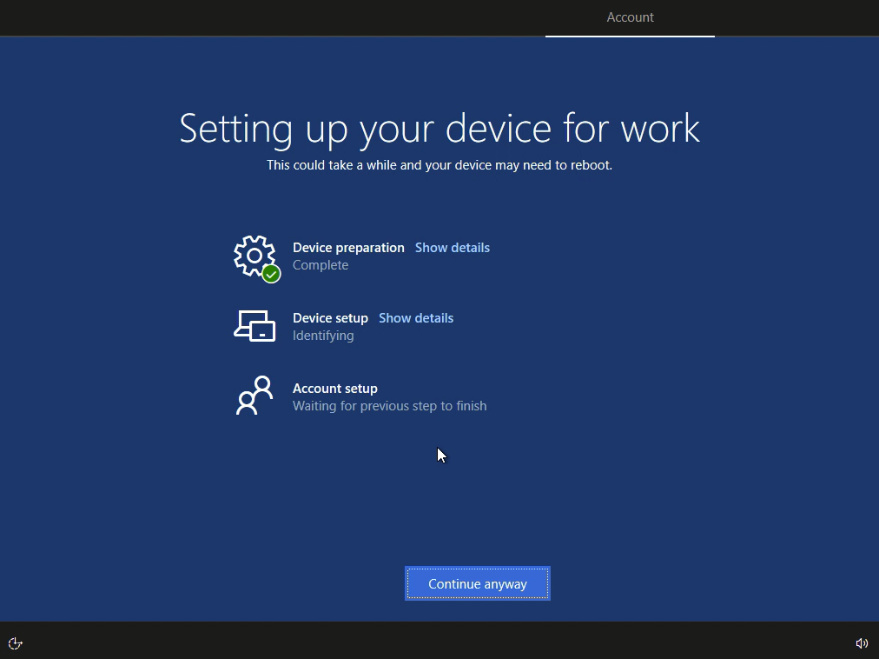Image resolution: width=879 pixels, height=659 pixels.
Task: Open the volume speaker icon
Action: 862,643
